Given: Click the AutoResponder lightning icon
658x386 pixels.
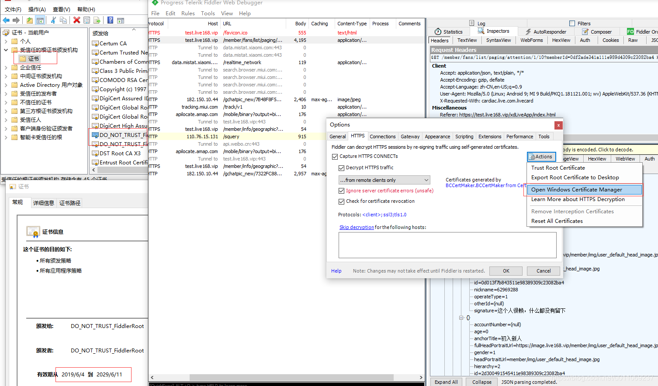Looking at the screenshot, I should click(528, 31).
